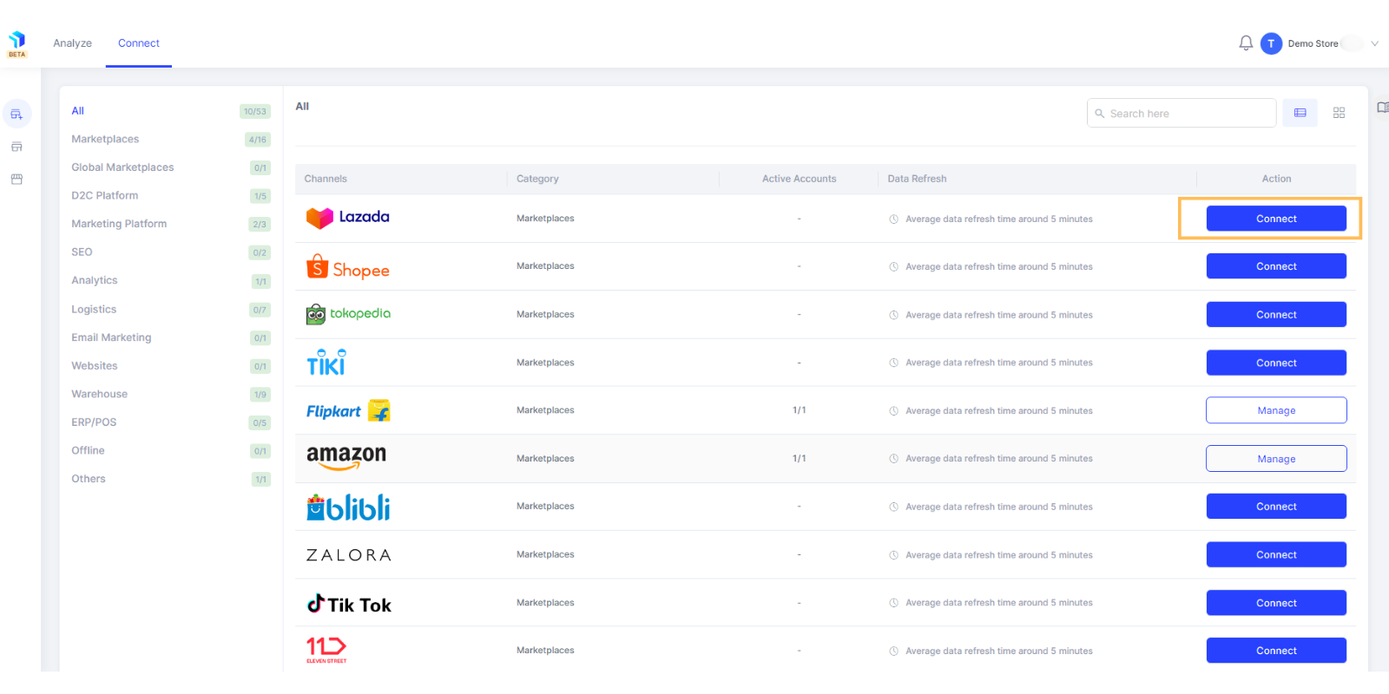The height and width of the screenshot is (694, 1389).
Task: Click the Channels column header
Action: (x=326, y=179)
